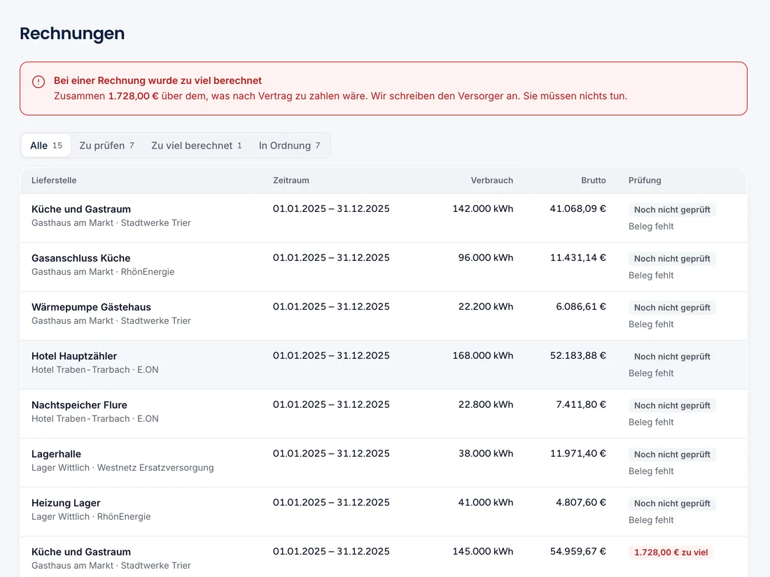Click the gross amount 41.068,09 €
Image resolution: width=770 pixels, height=577 pixels.
pos(578,208)
